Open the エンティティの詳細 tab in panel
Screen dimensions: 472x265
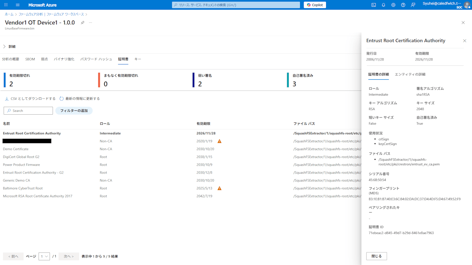point(410,74)
